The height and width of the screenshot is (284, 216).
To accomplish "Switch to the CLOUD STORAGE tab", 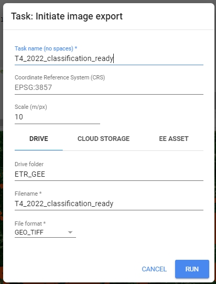I will coord(103,139).
